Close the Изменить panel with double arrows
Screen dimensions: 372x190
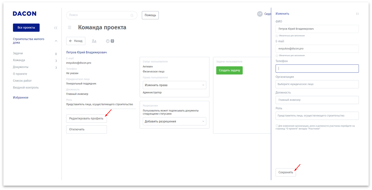click(357, 14)
